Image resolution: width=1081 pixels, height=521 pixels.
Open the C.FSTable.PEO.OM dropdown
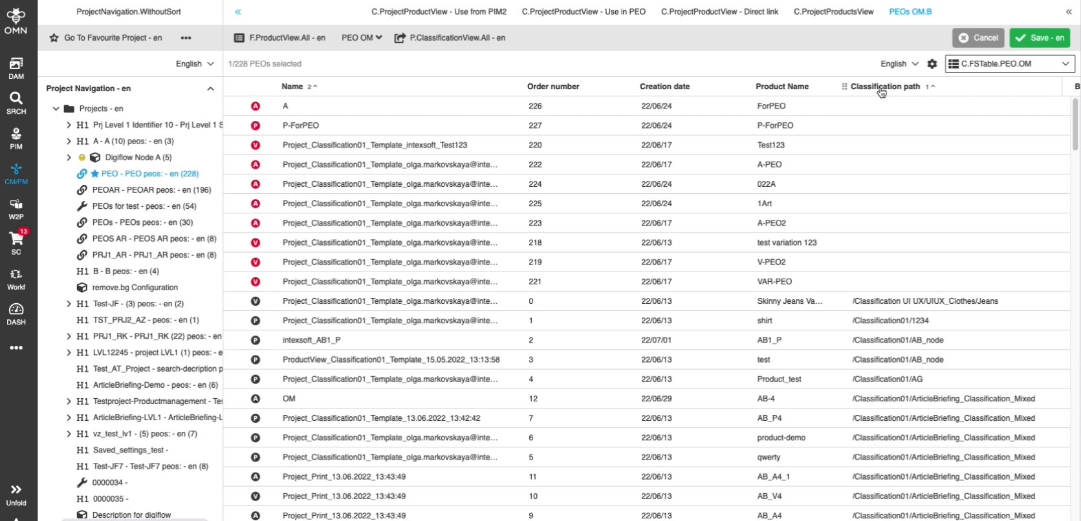click(1010, 64)
